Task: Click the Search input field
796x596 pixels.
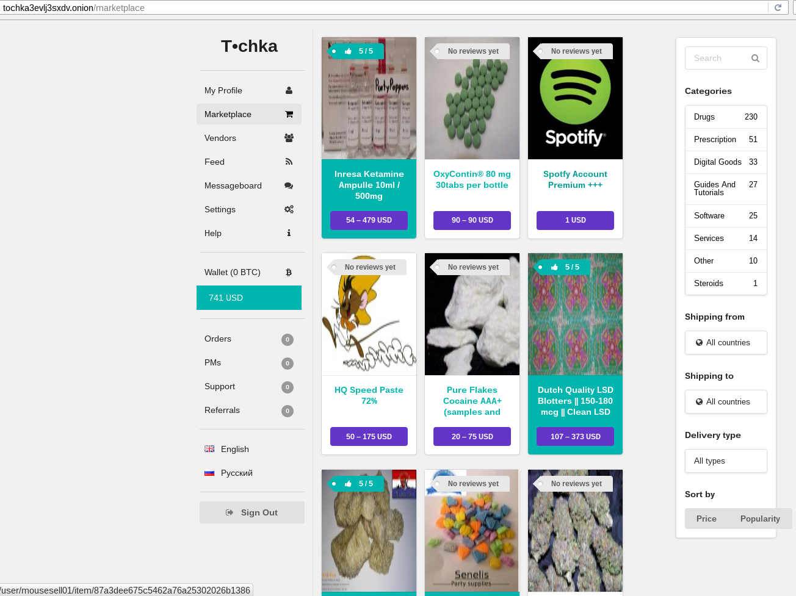Action: point(726,59)
